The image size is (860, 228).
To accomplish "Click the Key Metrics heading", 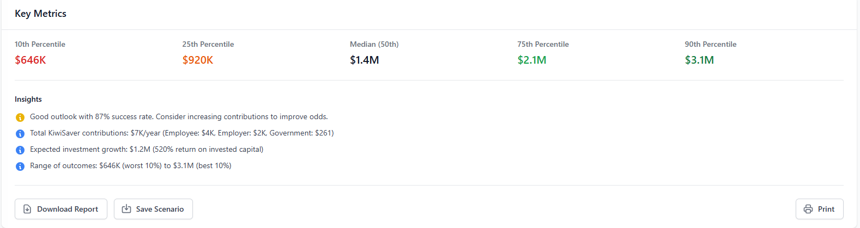I will (40, 14).
